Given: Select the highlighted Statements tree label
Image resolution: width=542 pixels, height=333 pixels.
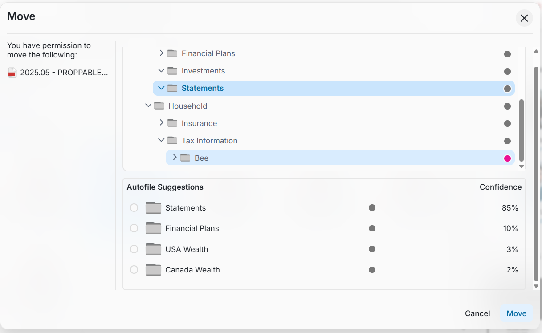Looking at the screenshot, I should coord(203,88).
